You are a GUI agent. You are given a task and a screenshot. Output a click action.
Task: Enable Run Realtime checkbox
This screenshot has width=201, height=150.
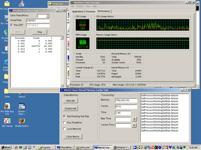[x=64, y=122]
